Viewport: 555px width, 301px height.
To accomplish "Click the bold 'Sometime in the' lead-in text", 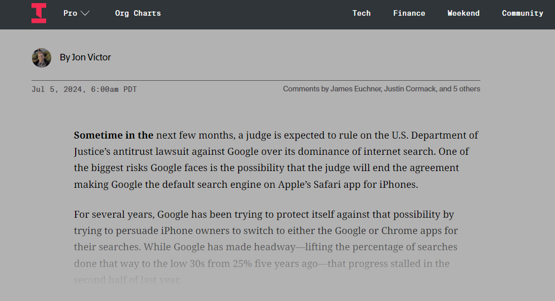I will (114, 135).
